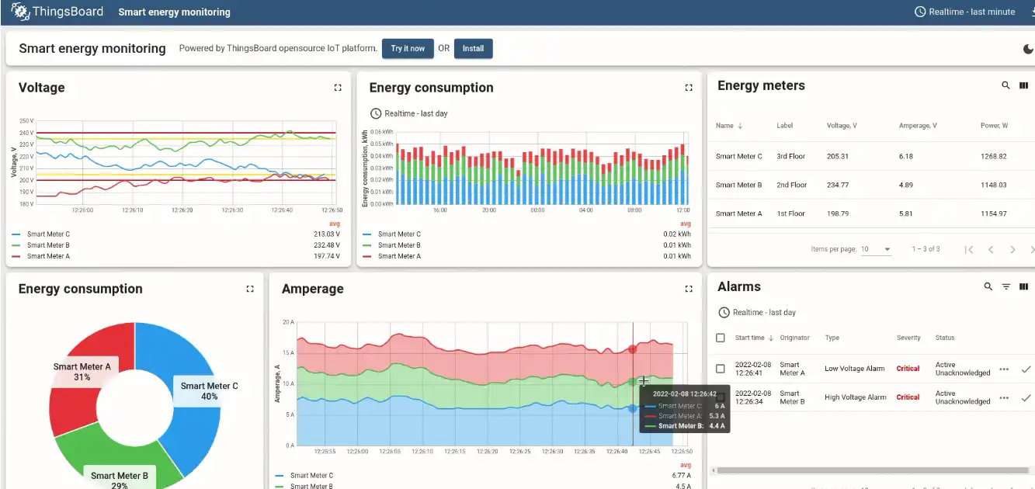Click Amperage, V column header
The image size is (1035, 489).
coord(916,126)
